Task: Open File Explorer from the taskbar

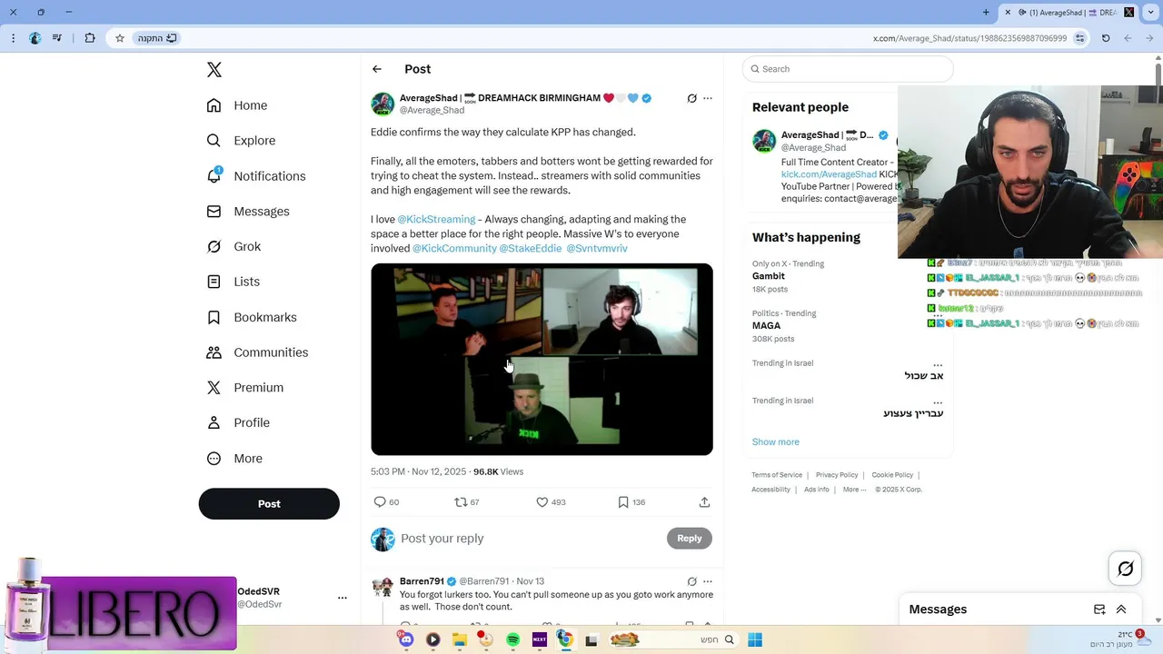Action: coord(460,639)
